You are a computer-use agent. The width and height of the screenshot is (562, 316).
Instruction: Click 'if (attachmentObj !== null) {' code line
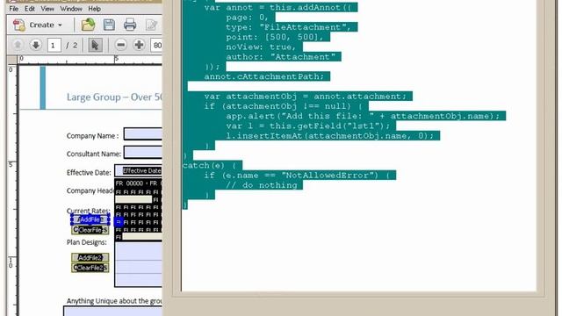coord(283,106)
